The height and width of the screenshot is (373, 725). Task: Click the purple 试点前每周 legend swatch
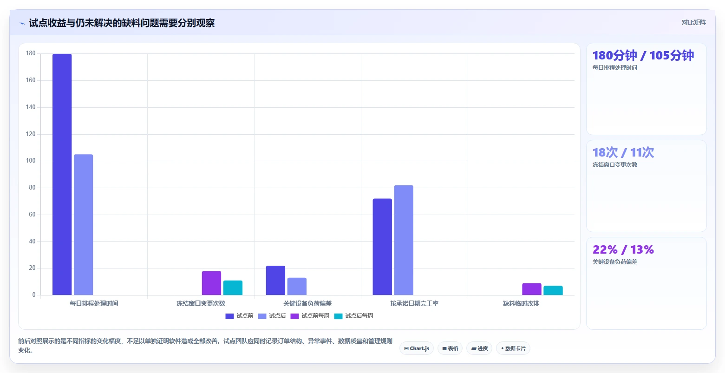(x=294, y=316)
